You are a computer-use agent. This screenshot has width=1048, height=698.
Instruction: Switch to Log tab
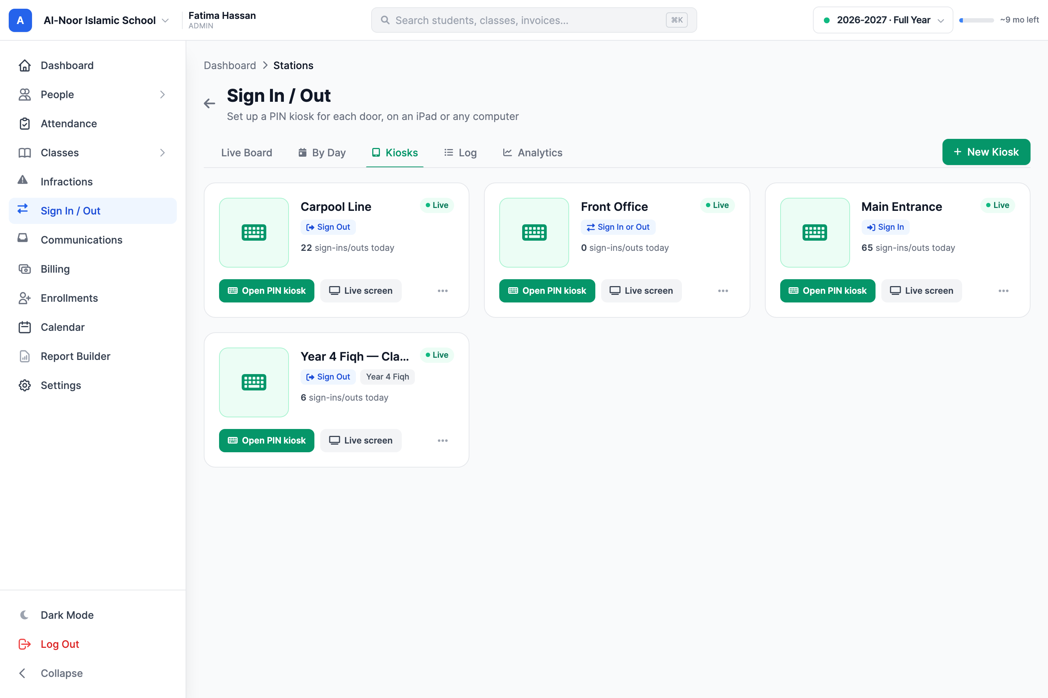click(x=460, y=153)
